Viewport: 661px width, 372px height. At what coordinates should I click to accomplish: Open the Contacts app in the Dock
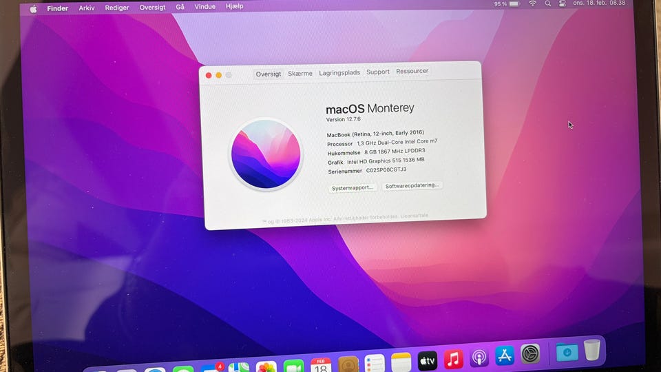(348, 364)
